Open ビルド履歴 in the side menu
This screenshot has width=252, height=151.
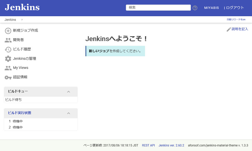[x=22, y=49]
